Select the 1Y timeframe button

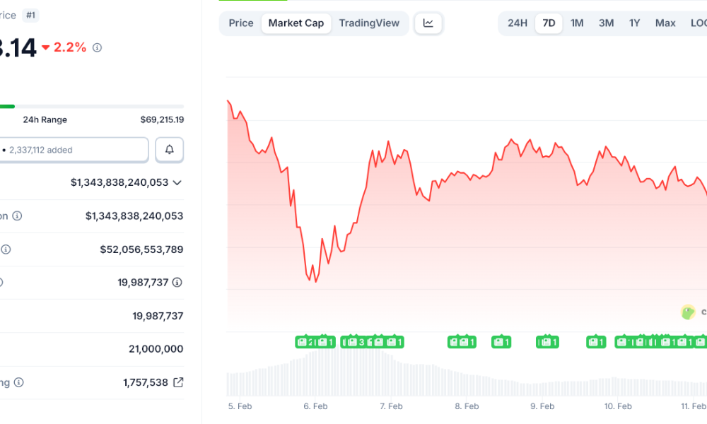tap(635, 23)
